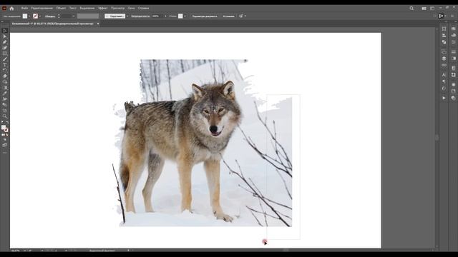Expand the left toolbar to two columns
This screenshot has width=458, height=257.
tap(2, 21)
